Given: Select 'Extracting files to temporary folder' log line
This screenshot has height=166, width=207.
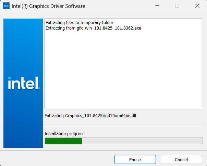Looking at the screenshot, I should tap(80, 23).
